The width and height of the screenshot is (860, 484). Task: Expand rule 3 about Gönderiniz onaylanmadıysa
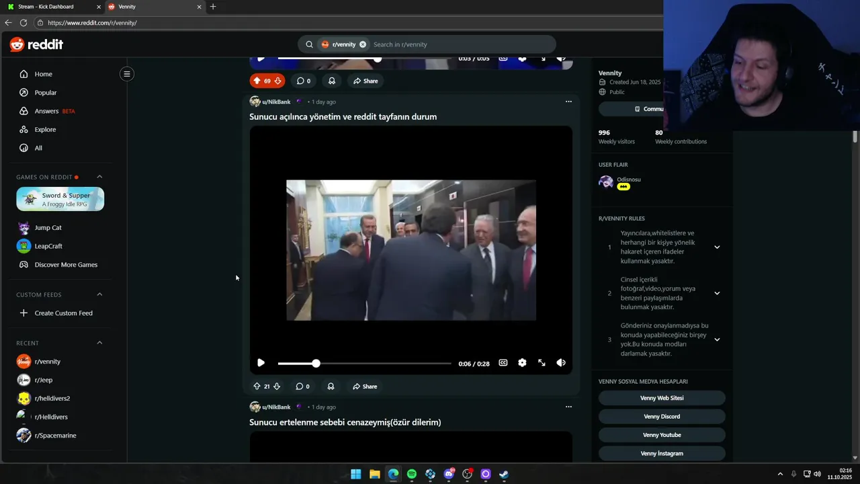point(717,339)
